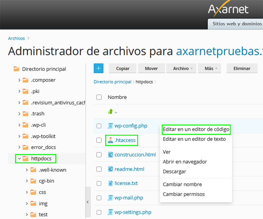Collapse the httpdocs folder

pos(19,158)
